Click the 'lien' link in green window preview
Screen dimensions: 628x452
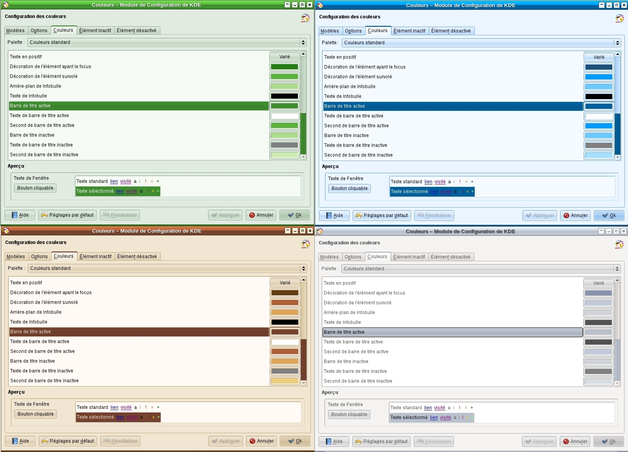point(114,181)
